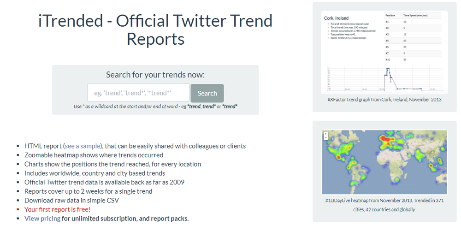Click the #1DDayLive heatmap caption
This screenshot has width=461, height=231.
[384, 205]
